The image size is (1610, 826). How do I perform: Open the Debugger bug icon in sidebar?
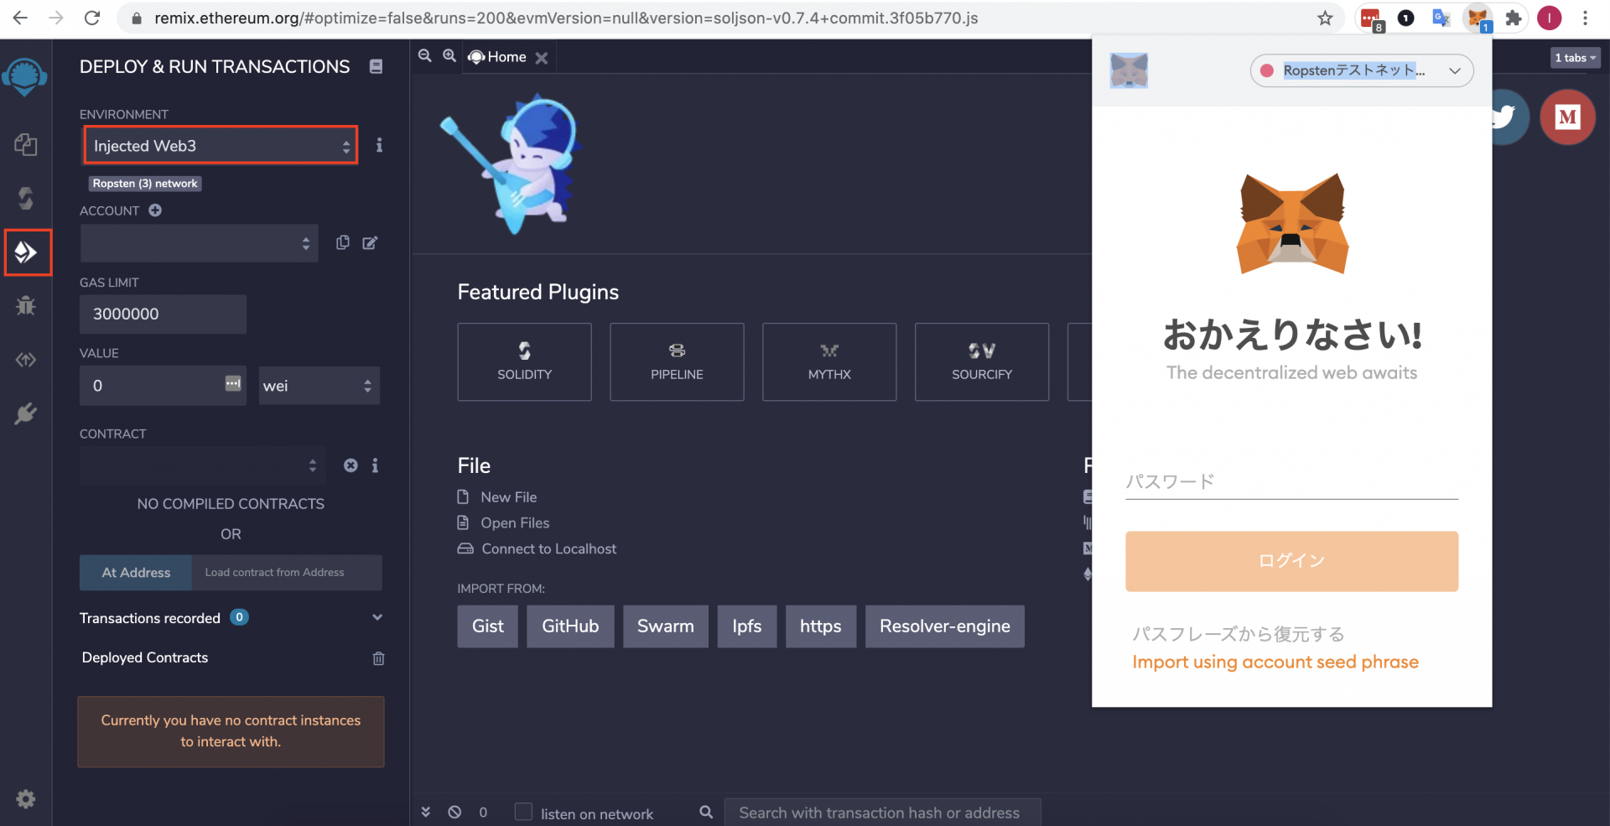pyautogui.click(x=26, y=305)
